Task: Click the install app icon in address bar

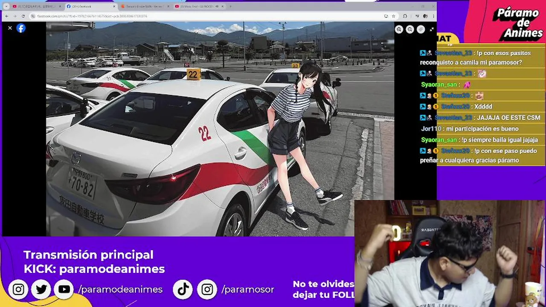Action: click(386, 16)
